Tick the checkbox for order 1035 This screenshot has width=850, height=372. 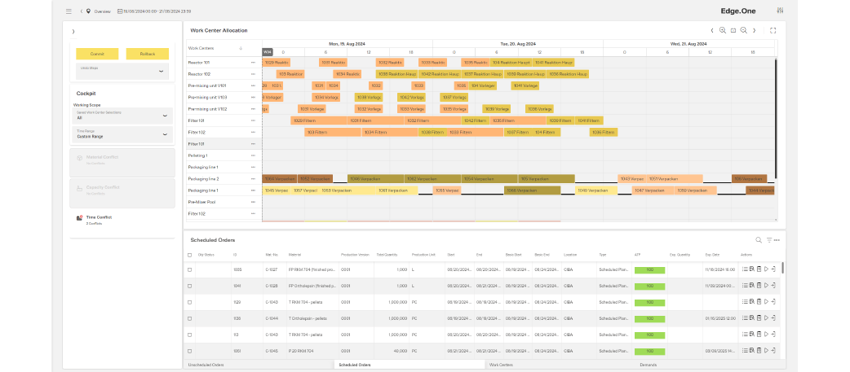point(190,269)
